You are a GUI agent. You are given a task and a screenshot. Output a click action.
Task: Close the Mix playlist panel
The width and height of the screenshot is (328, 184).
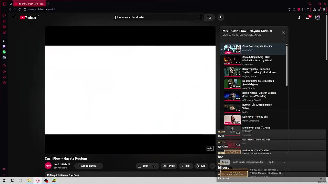284,33
